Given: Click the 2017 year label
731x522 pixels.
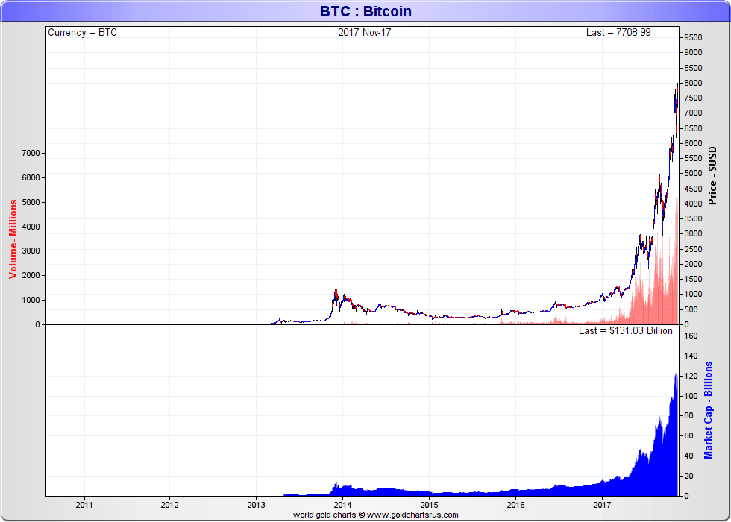Looking at the screenshot, I should [603, 504].
